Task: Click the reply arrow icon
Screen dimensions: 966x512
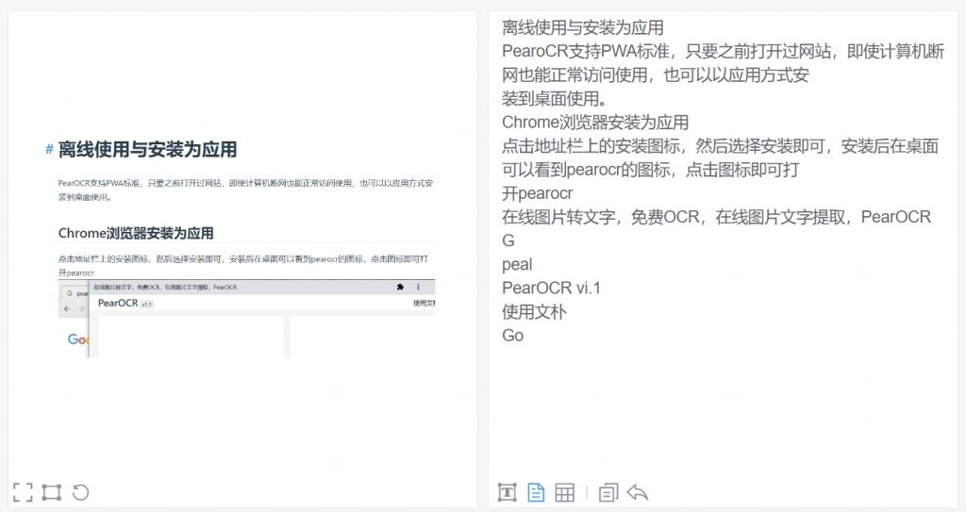Action: [638, 492]
